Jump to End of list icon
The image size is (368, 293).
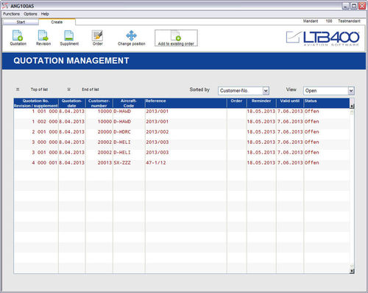[x=69, y=90]
